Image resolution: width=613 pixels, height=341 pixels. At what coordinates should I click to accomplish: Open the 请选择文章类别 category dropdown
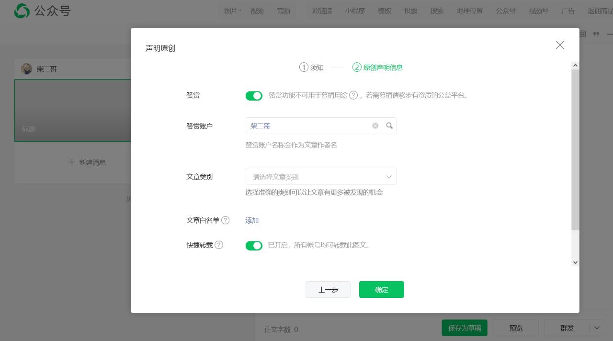pyautogui.click(x=321, y=176)
